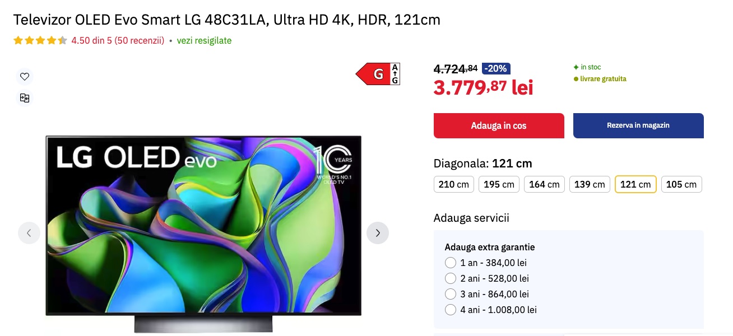
Task: Add product to wishlist with heart icon
Action: [x=25, y=77]
